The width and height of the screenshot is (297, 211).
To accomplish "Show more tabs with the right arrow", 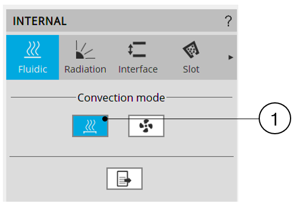I will point(231,58).
